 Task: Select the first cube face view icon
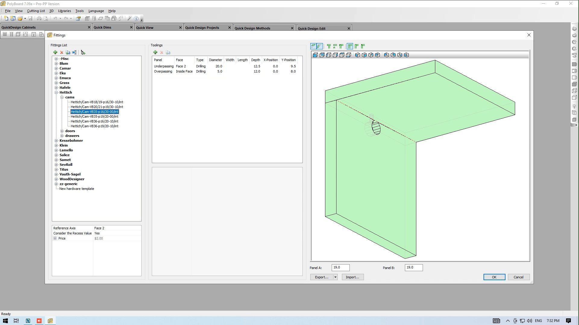[315, 55]
